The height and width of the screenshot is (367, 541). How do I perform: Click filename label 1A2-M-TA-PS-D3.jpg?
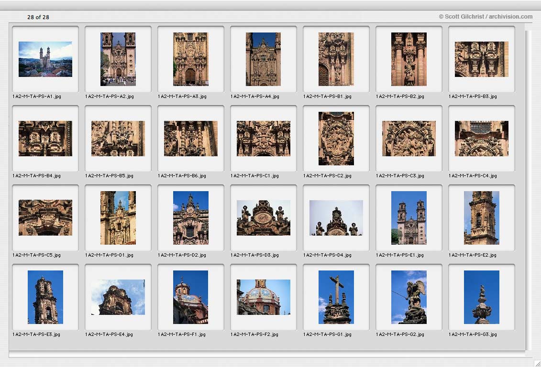tap(255, 255)
